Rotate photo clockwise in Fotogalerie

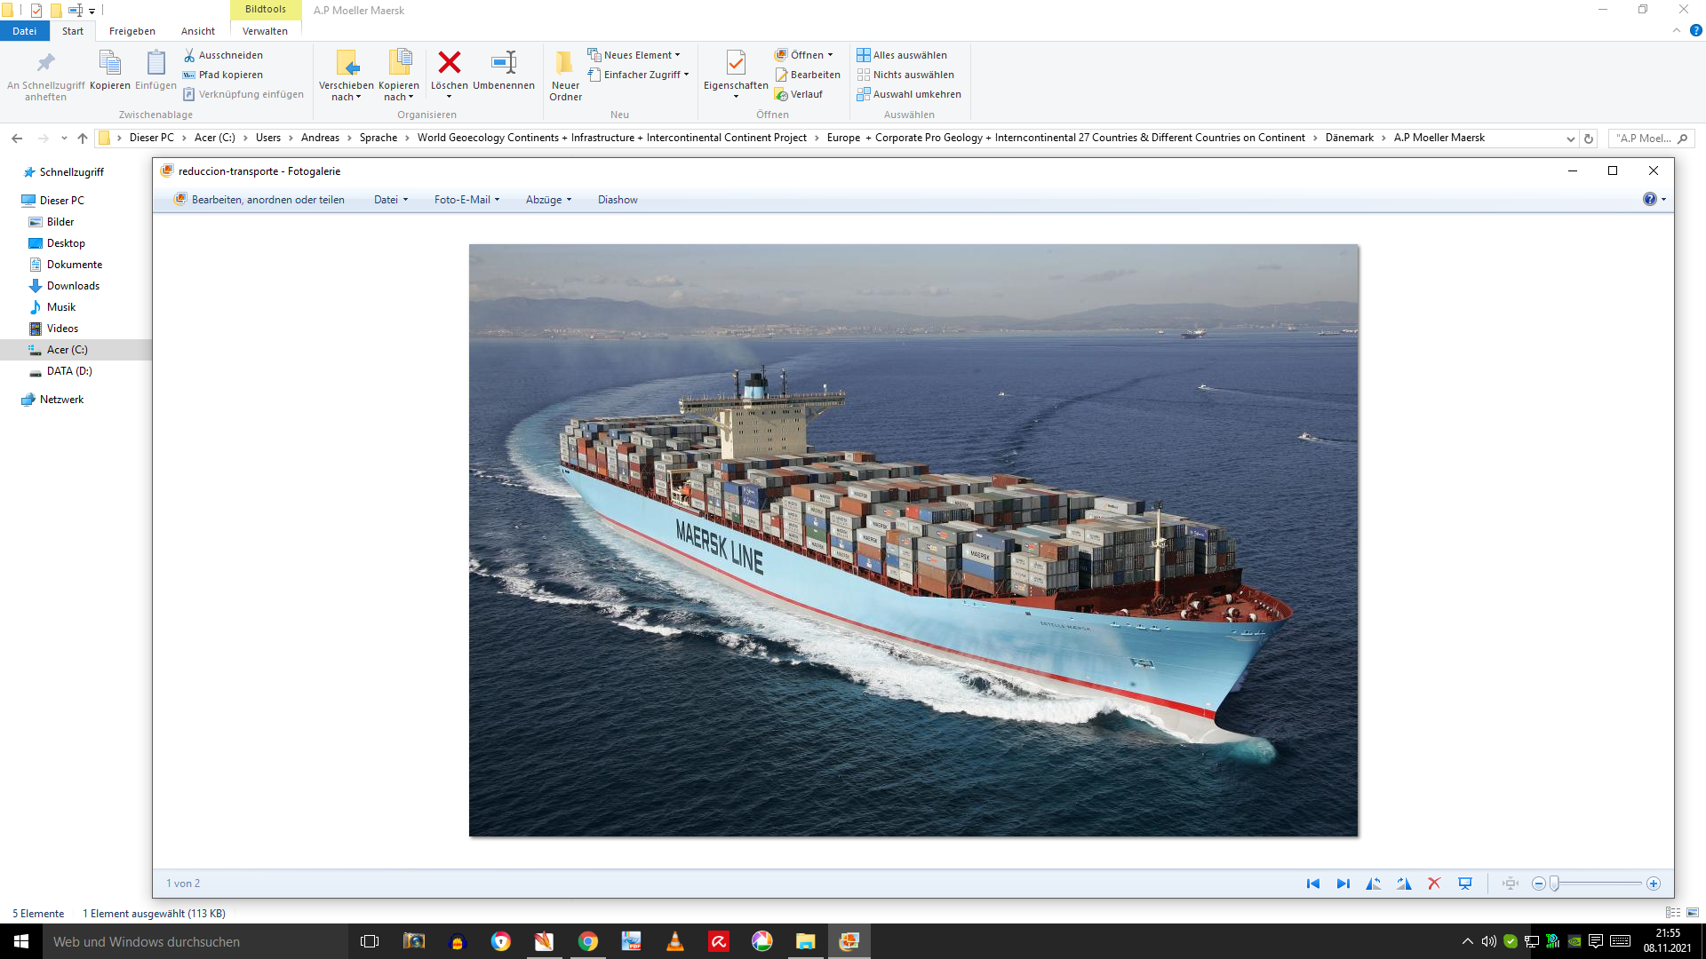[x=1404, y=884]
